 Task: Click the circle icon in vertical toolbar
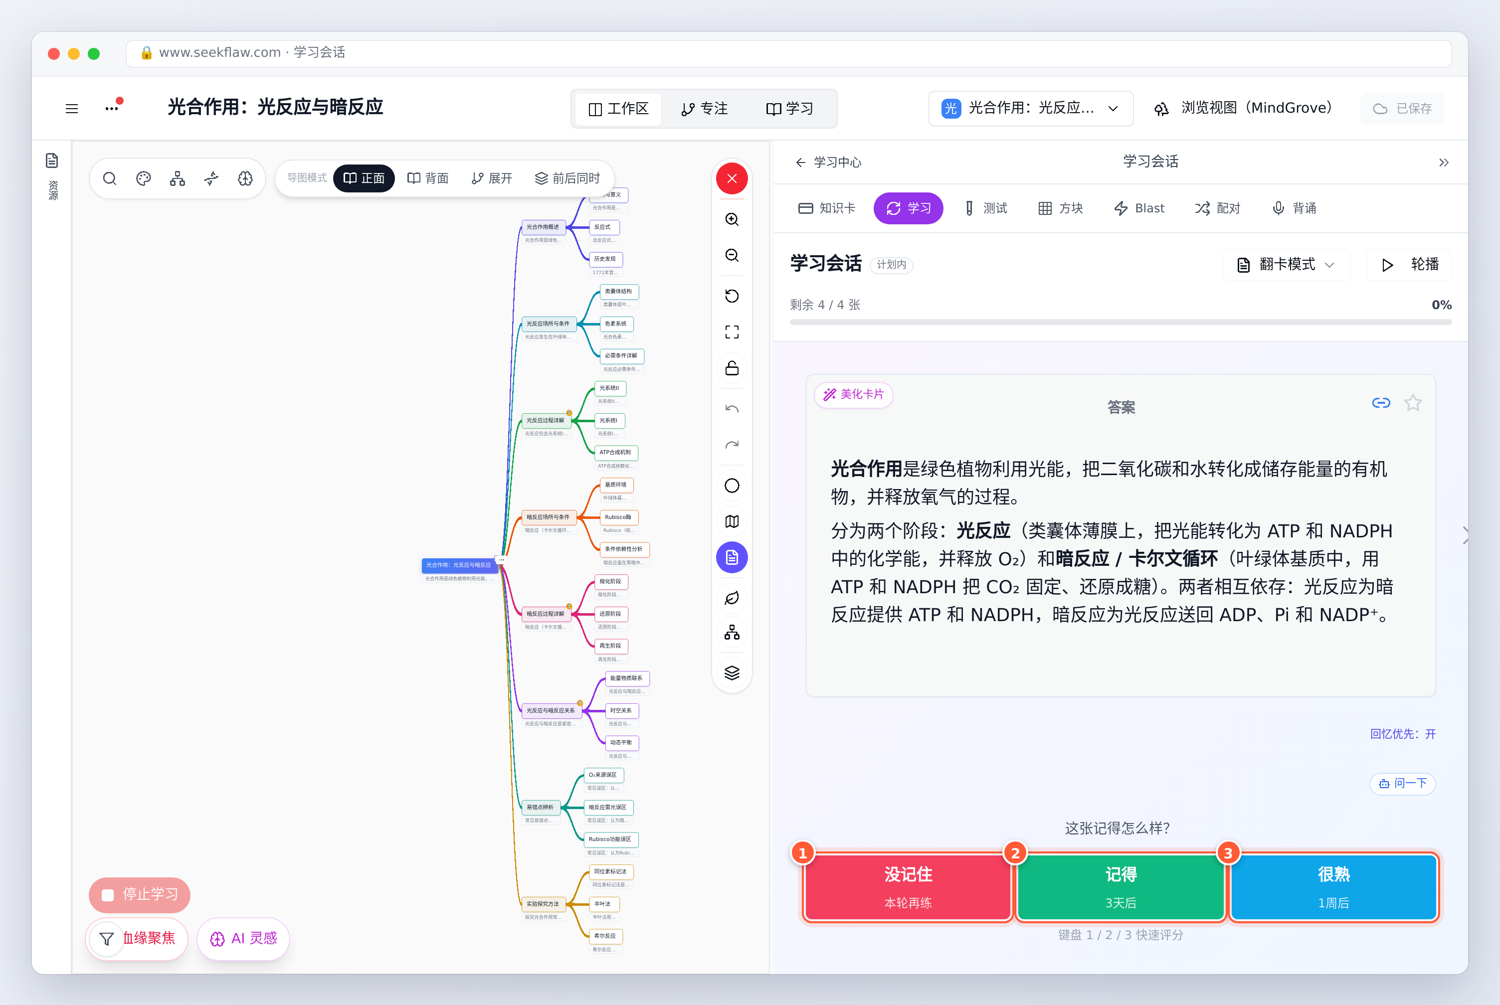pyautogui.click(x=732, y=486)
